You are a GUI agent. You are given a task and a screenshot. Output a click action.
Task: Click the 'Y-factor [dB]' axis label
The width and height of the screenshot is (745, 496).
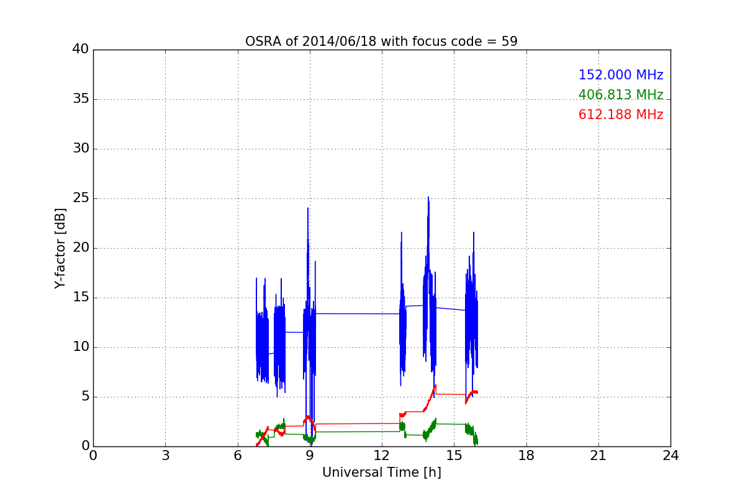coord(60,248)
